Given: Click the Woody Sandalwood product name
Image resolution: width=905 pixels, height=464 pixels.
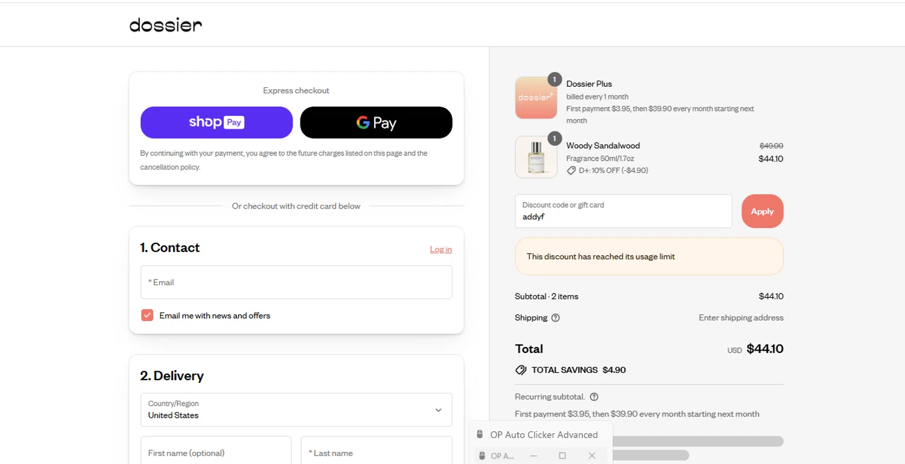Looking at the screenshot, I should pos(603,146).
